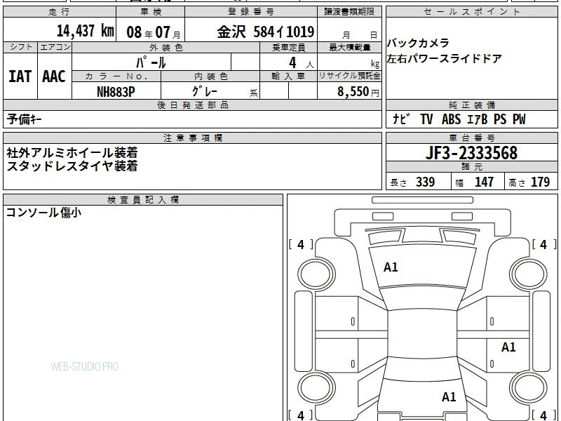Select length value 339

pos(426,182)
